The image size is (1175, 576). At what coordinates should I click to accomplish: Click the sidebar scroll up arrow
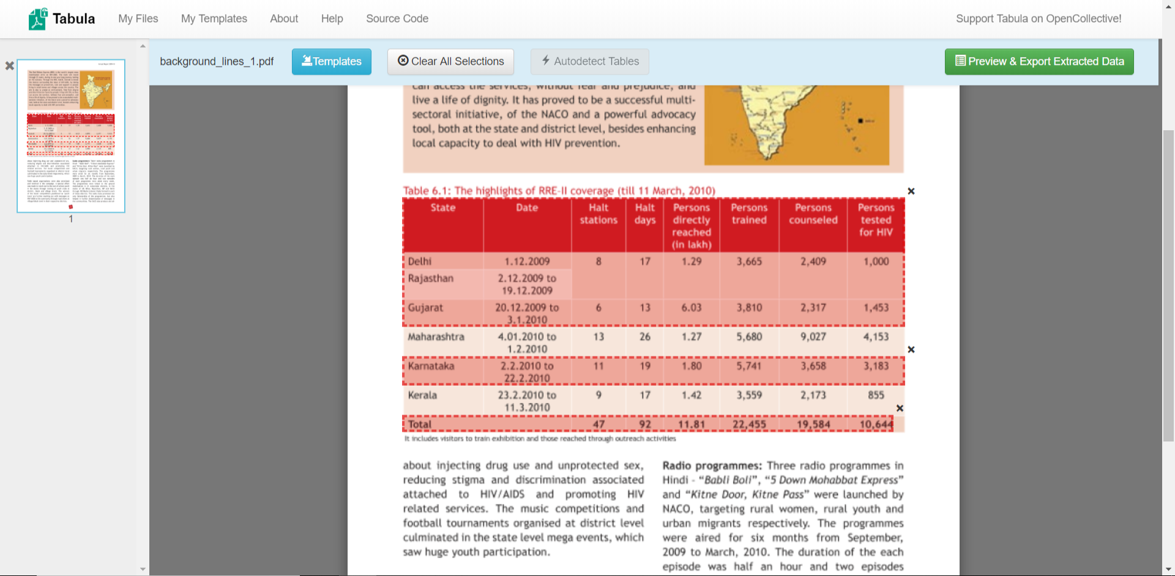(143, 46)
